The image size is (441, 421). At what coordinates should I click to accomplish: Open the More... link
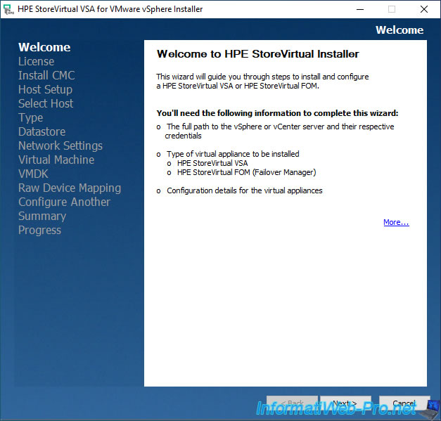point(396,222)
